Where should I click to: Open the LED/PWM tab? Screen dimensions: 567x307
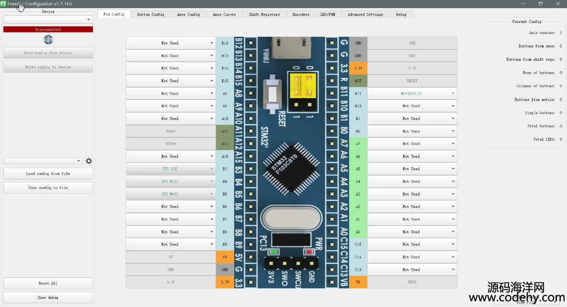pos(328,14)
